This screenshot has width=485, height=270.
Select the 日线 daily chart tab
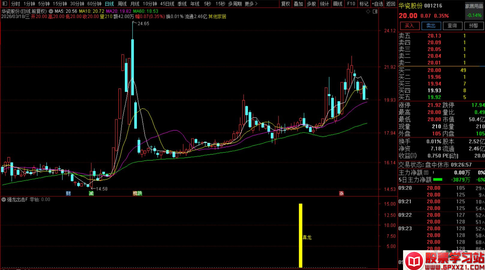tap(109, 4)
